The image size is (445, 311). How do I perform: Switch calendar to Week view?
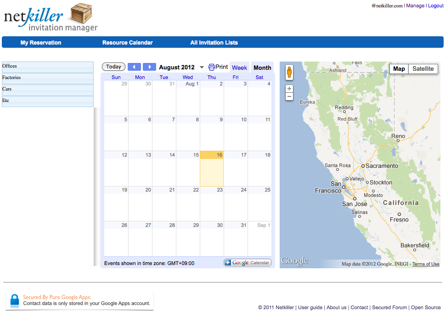tap(239, 68)
